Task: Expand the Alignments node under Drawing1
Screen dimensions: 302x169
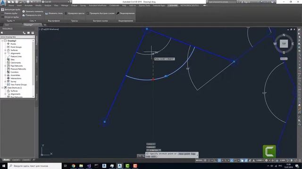Action: (5, 53)
